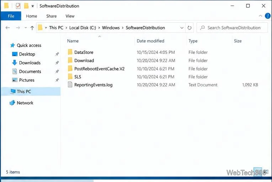Select PostRebootEventCache.V2 folder name
The width and height of the screenshot is (272, 182).
click(x=100, y=69)
